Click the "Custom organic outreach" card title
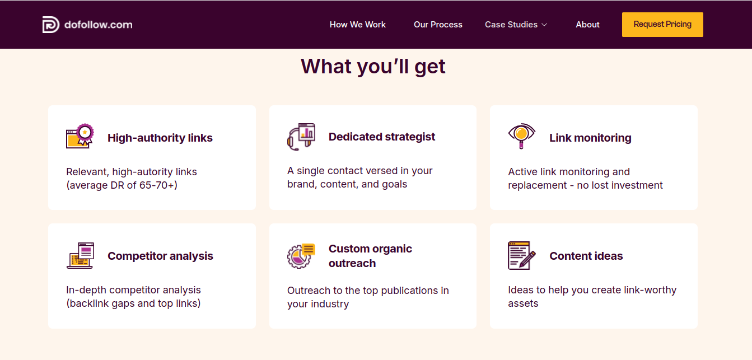Image resolution: width=752 pixels, height=360 pixels. coord(370,256)
